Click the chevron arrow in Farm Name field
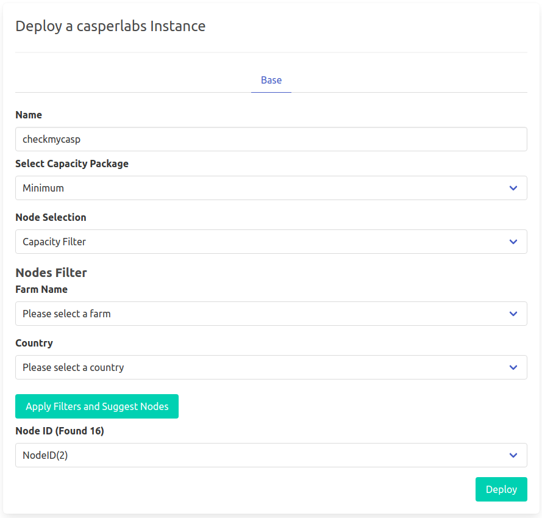 pyautogui.click(x=513, y=314)
